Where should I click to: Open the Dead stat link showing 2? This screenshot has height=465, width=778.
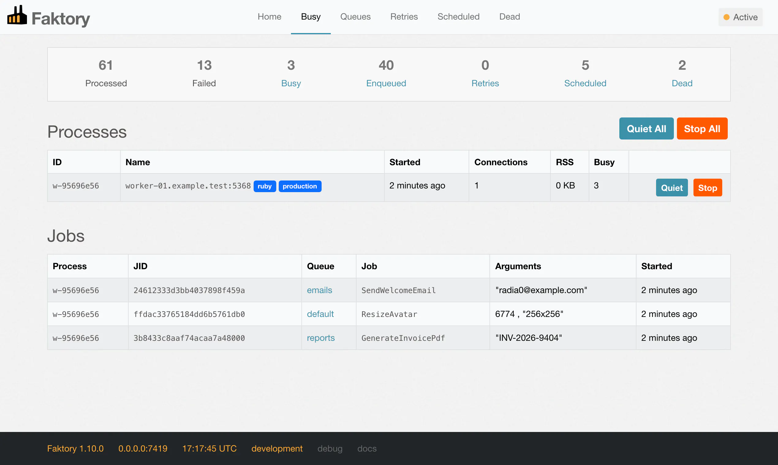pos(682,83)
